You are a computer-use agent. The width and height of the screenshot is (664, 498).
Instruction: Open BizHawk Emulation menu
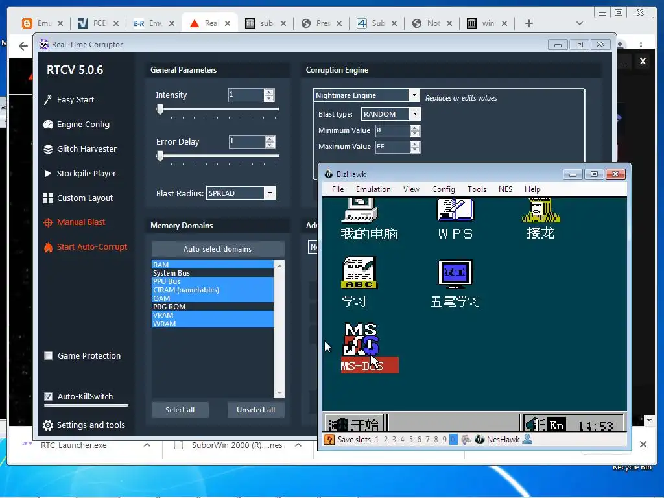373,189
